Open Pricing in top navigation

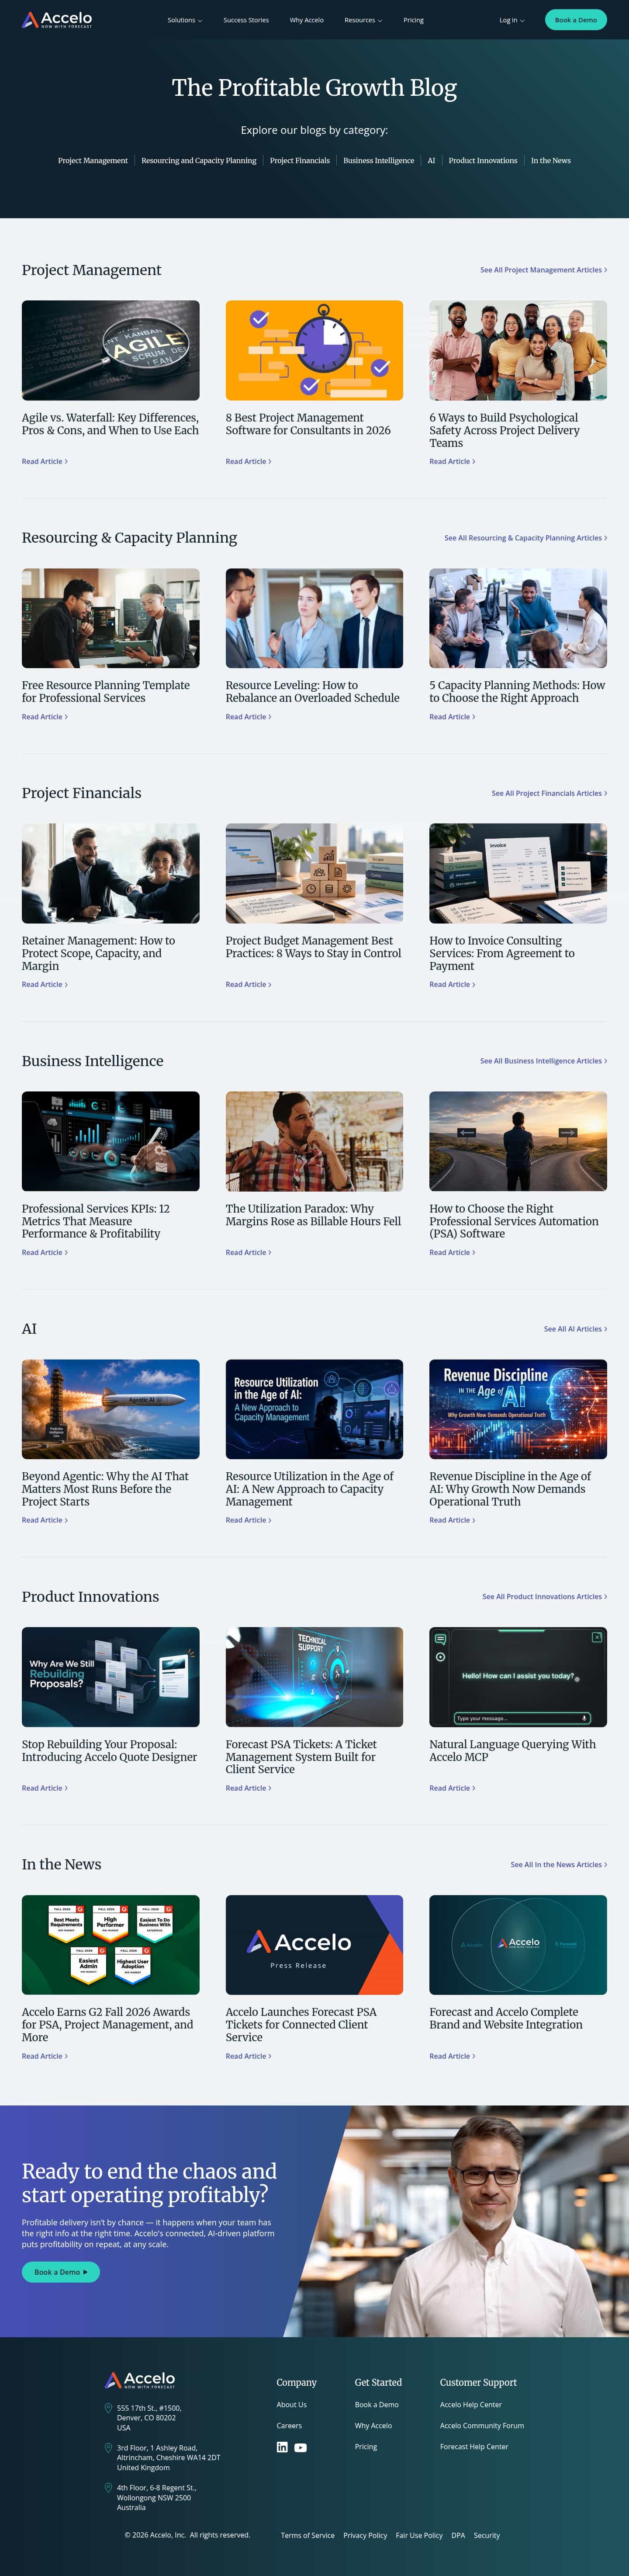pos(413,20)
